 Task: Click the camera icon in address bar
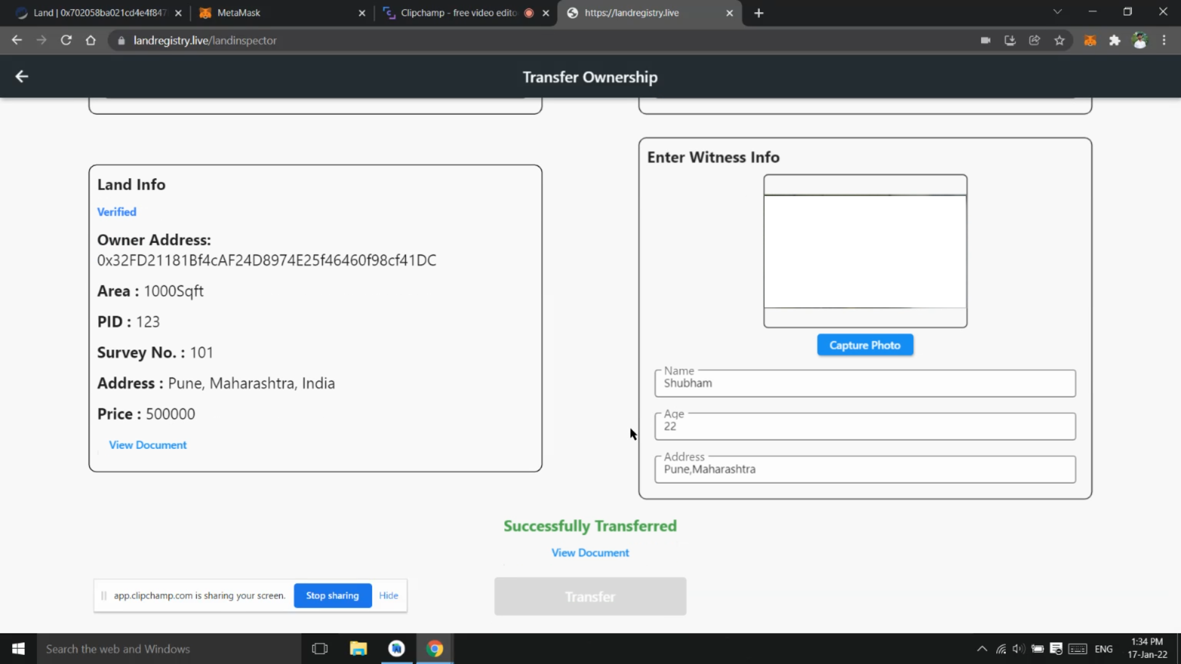click(x=985, y=41)
